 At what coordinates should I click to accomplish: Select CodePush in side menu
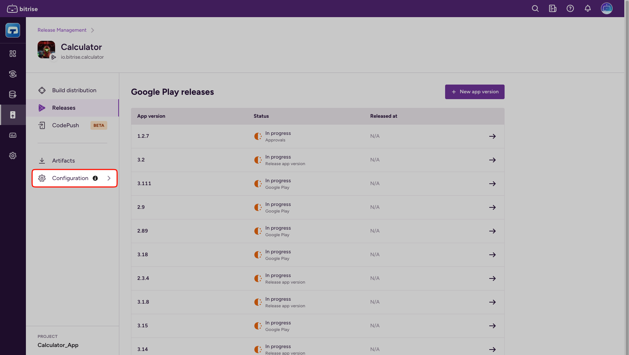click(65, 125)
